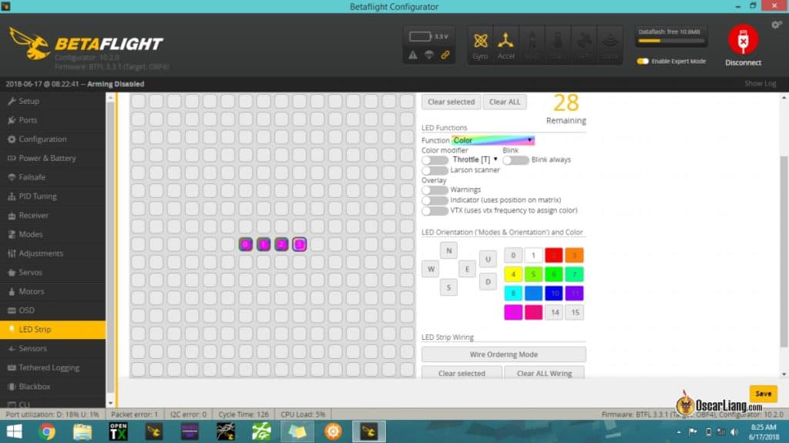Select LED number 3 in the grid
The width and height of the screenshot is (789, 443).
300,245
